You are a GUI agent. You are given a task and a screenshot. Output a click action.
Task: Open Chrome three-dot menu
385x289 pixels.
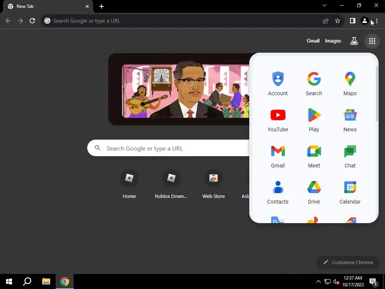click(x=377, y=21)
